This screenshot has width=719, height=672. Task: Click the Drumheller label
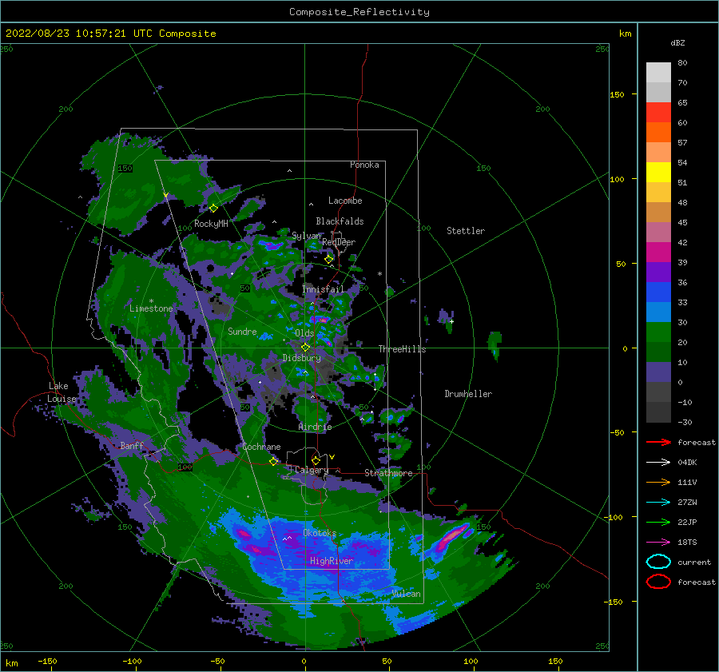[468, 394]
